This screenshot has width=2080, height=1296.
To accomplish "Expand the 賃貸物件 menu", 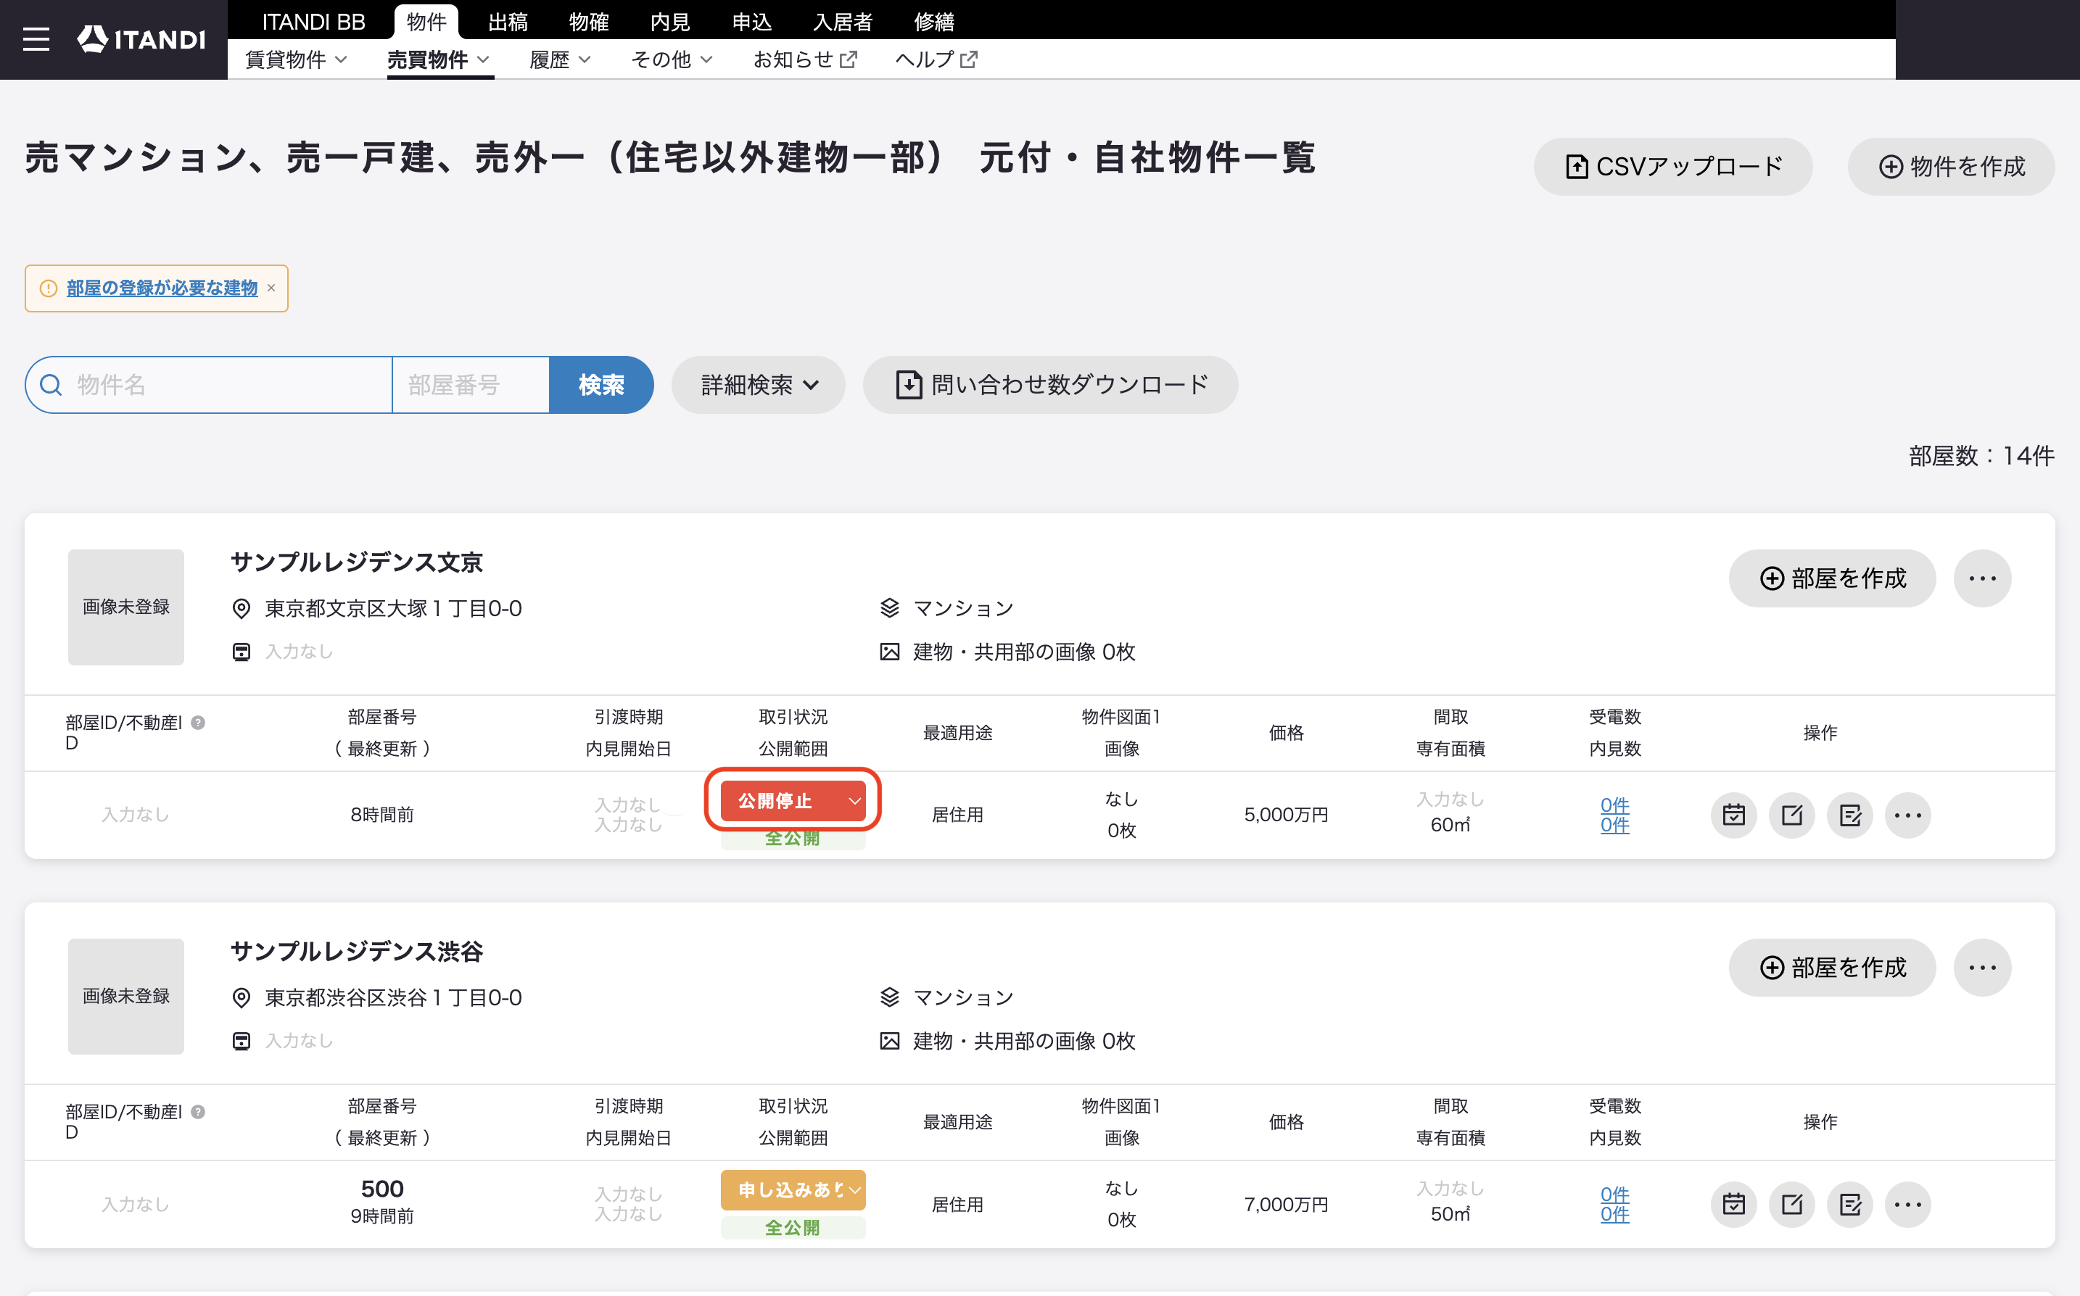I will coord(296,60).
